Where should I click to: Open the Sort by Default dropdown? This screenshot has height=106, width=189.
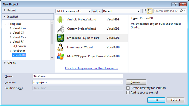pos(121,11)
